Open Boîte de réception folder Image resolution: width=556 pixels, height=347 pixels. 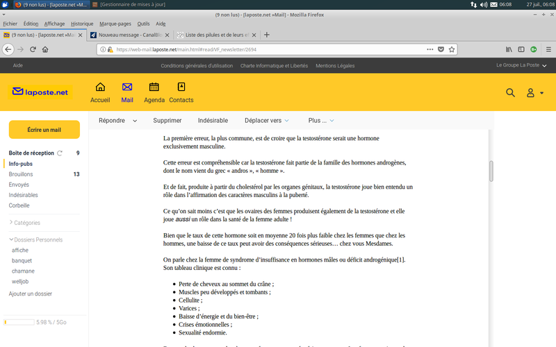[31, 153]
